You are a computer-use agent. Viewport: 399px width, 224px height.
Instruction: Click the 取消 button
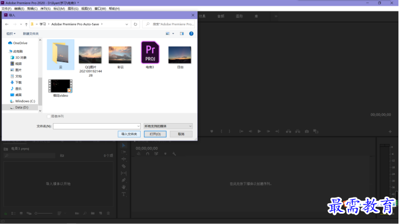pos(181,134)
